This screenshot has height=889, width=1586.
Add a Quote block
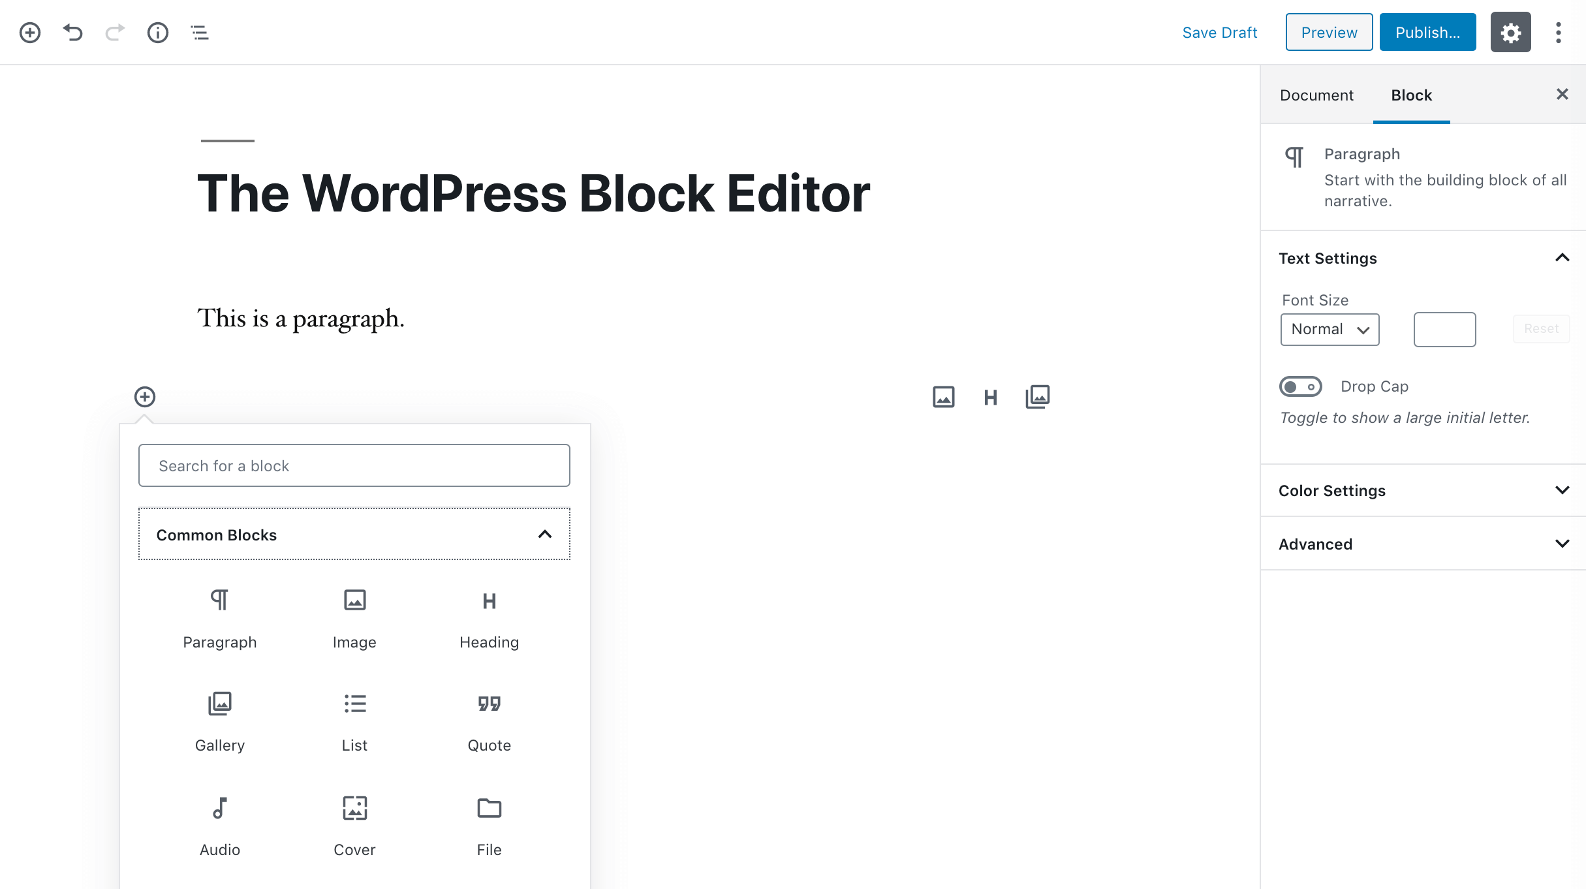tap(488, 721)
